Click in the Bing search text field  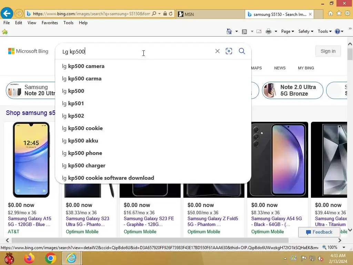(x=137, y=51)
